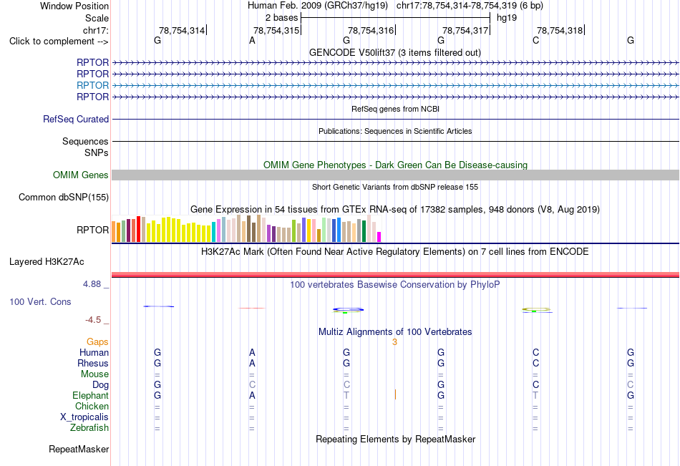Click base C in the Rhesus alignment row

point(535,363)
